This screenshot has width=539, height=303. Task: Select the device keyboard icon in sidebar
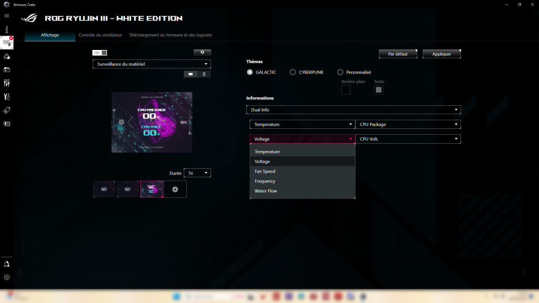[x=6, y=43]
